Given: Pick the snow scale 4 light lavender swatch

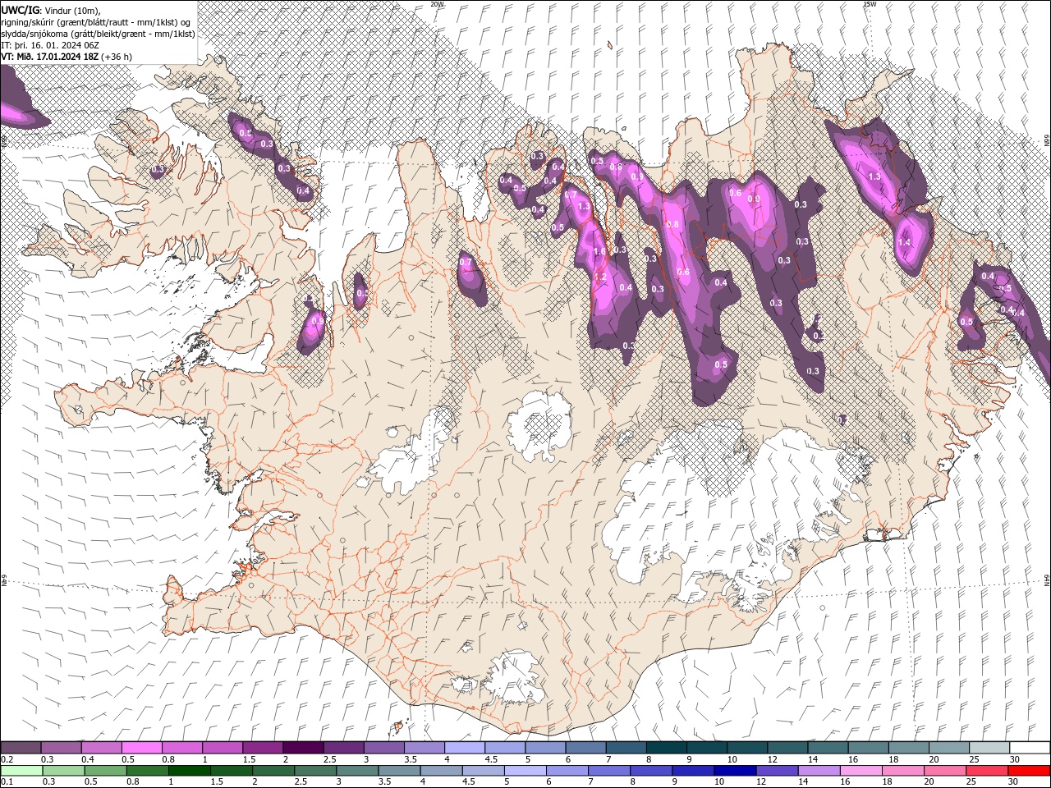Looking at the screenshot, I should coord(464,748).
